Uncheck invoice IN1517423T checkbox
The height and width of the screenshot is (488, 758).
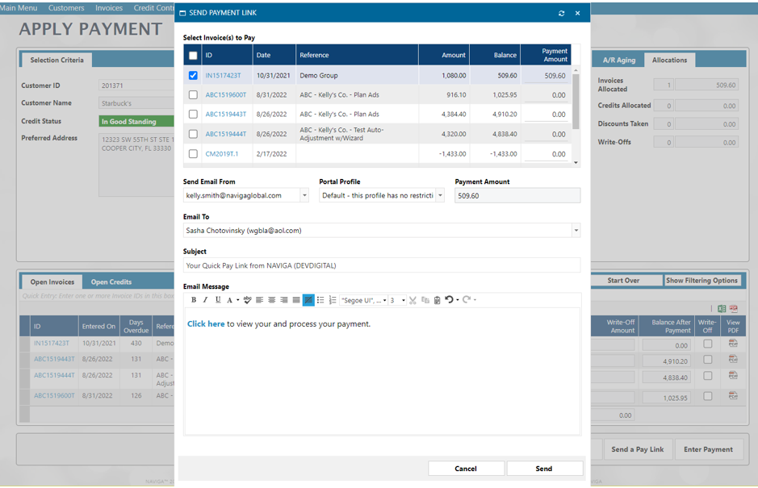193,76
